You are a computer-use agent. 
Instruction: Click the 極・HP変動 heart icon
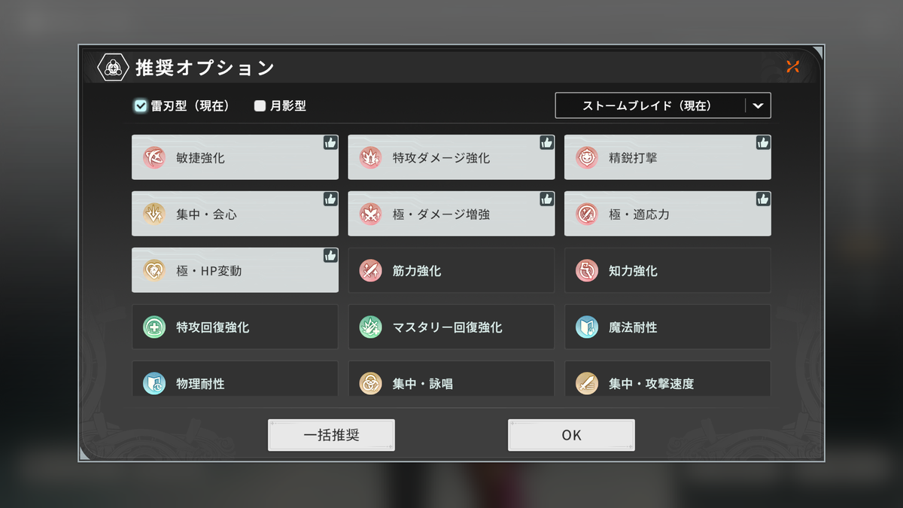click(154, 271)
